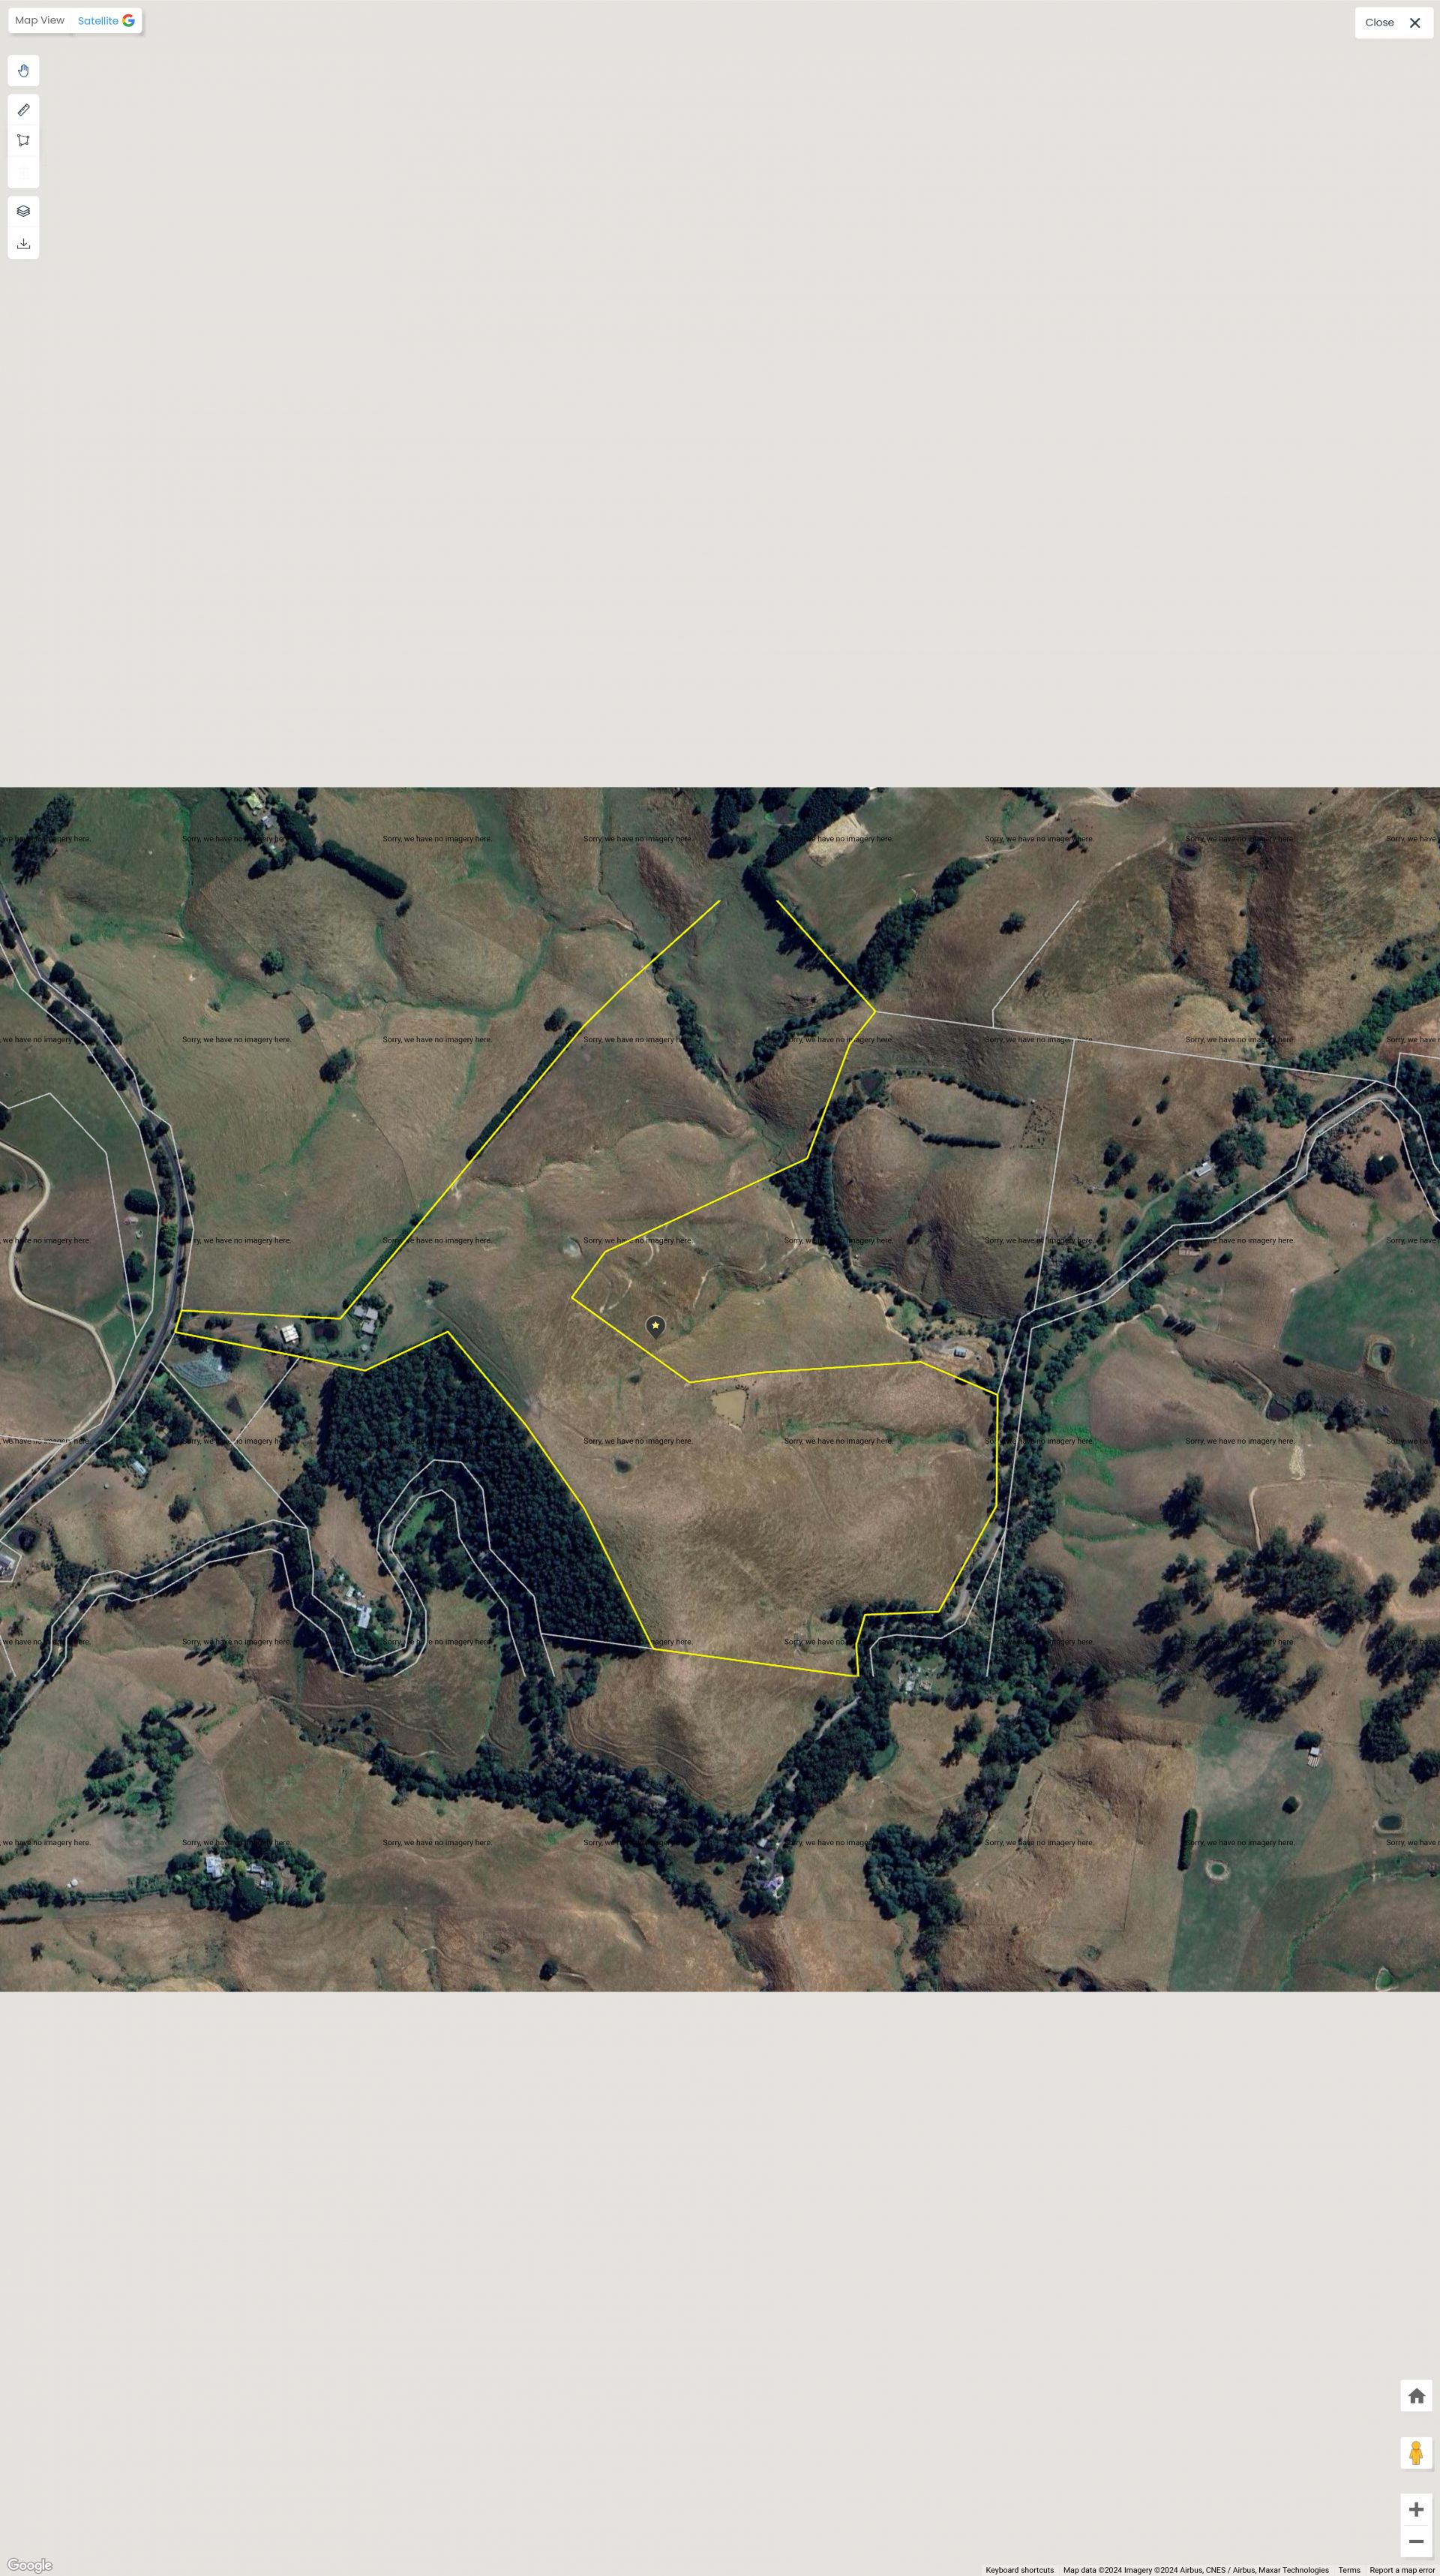Image resolution: width=1440 pixels, height=2576 pixels.
Task: Open Keyboard shortcuts link
Action: point(1019,2570)
